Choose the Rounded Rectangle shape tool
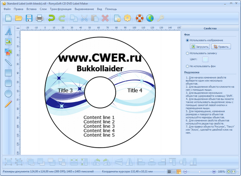 pyautogui.click(x=8, y=83)
